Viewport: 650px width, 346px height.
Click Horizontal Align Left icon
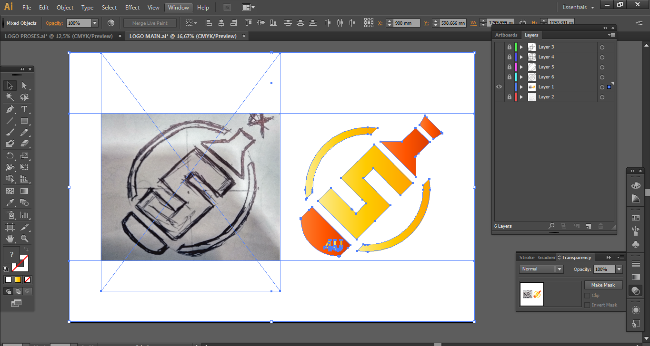coord(209,23)
